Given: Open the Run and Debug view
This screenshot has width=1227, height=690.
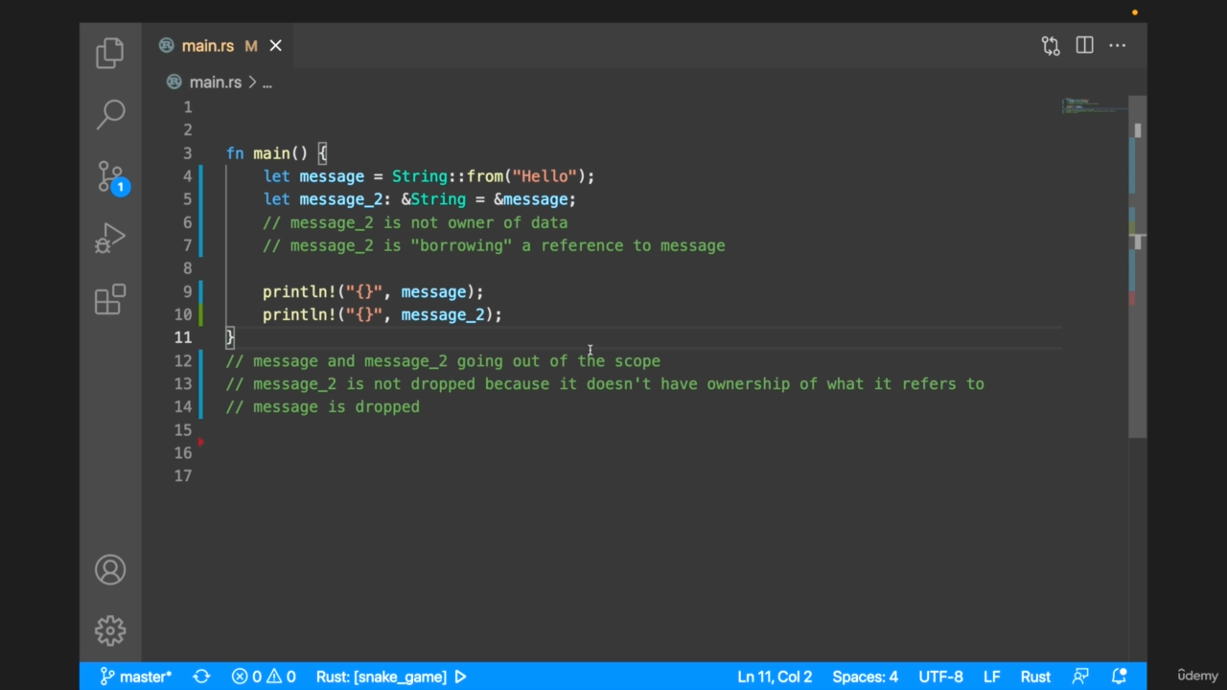Looking at the screenshot, I should (110, 239).
